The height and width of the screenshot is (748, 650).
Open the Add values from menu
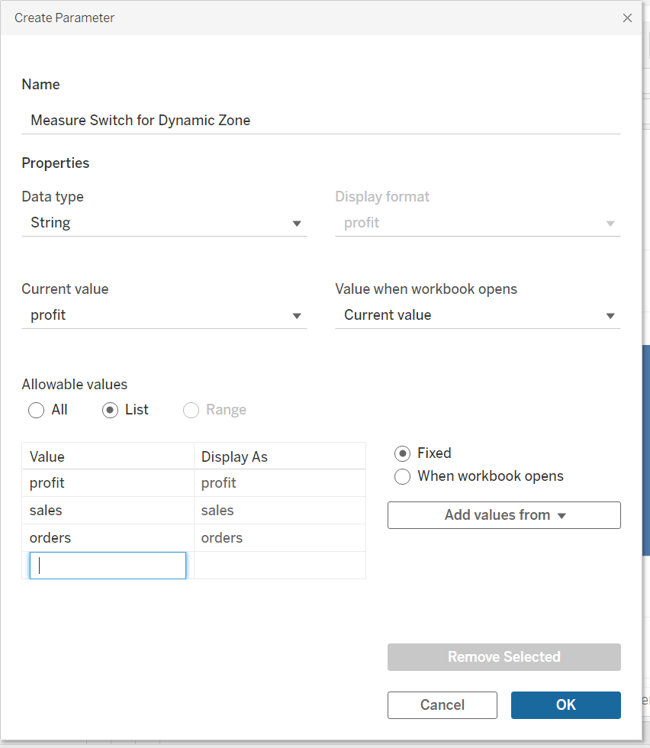tap(504, 515)
